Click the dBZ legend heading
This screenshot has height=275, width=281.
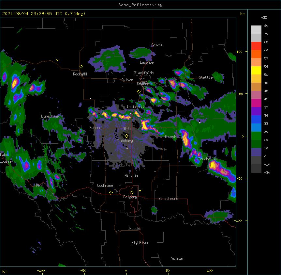point(264,17)
